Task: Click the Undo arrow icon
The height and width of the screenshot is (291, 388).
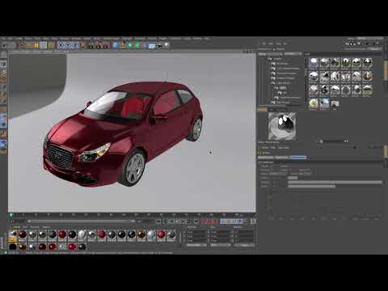Action: point(5,45)
